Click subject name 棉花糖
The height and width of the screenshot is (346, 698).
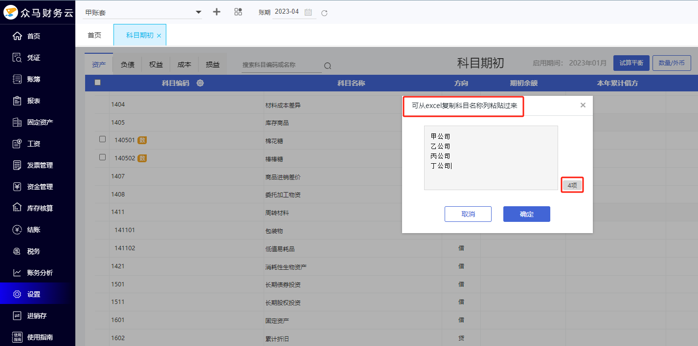tap(274, 141)
